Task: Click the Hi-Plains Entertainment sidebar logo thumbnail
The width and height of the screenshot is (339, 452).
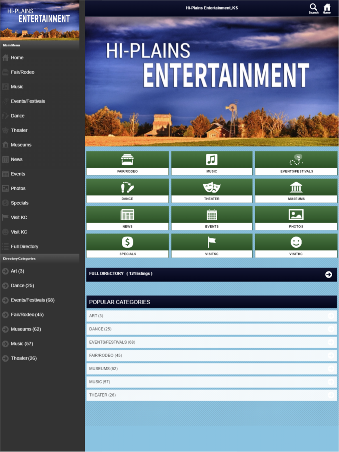Action: 40,20
